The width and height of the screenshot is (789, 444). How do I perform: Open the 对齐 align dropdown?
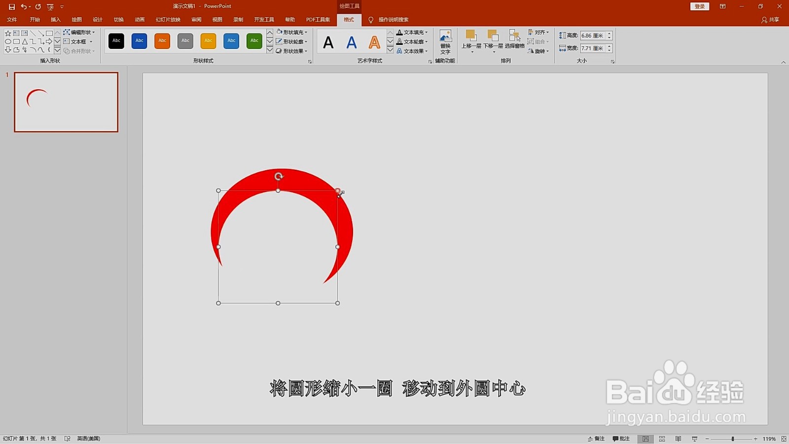point(538,32)
